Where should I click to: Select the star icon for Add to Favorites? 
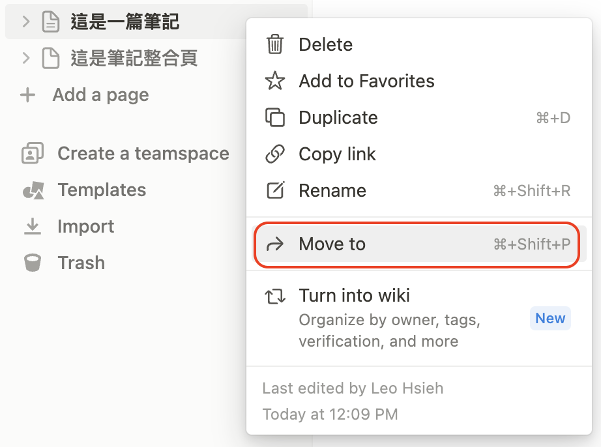pos(275,81)
